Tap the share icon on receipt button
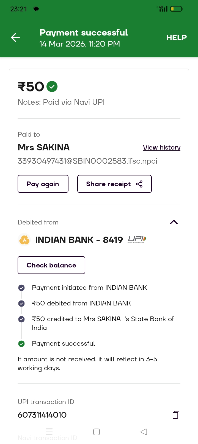The width and height of the screenshot is (198, 444). click(x=139, y=184)
